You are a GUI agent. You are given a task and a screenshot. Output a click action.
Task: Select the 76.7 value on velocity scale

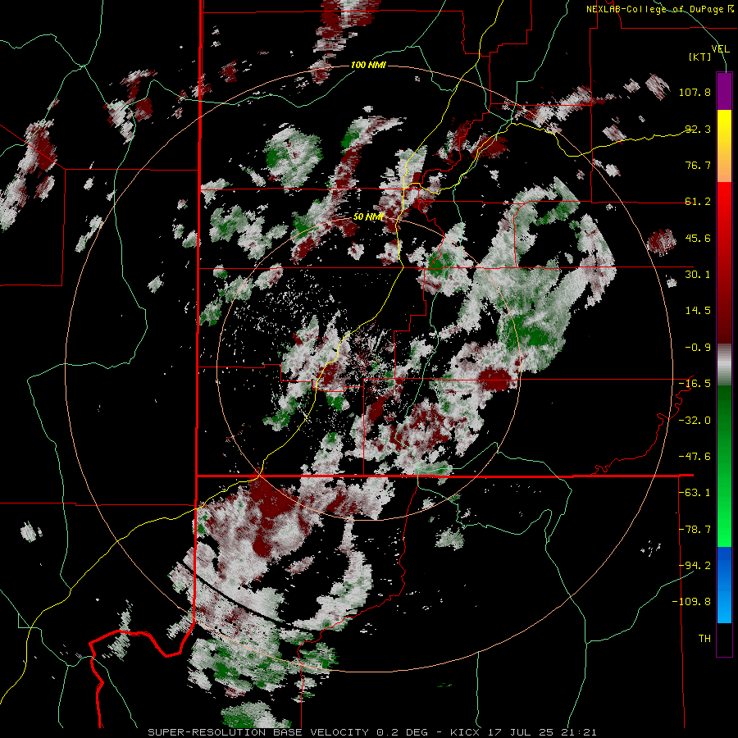[x=698, y=165]
